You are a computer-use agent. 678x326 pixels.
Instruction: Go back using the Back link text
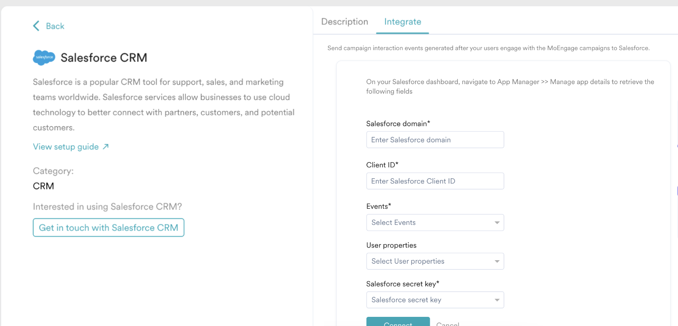click(x=55, y=26)
